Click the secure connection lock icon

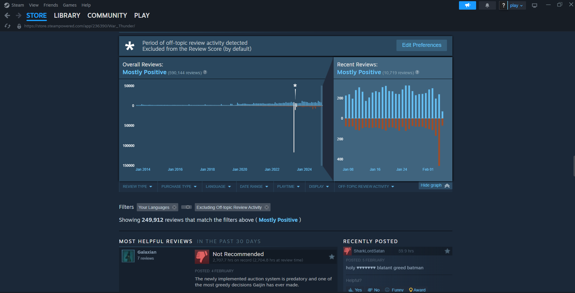point(19,26)
